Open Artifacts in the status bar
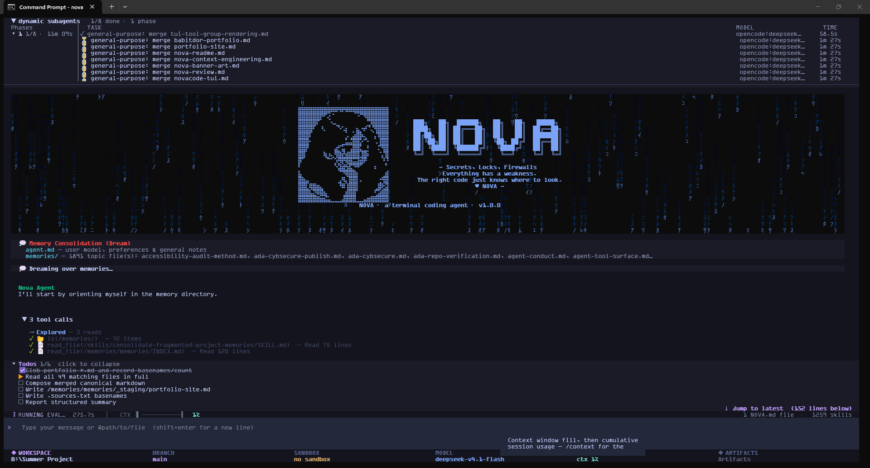The width and height of the screenshot is (870, 468). (734, 459)
